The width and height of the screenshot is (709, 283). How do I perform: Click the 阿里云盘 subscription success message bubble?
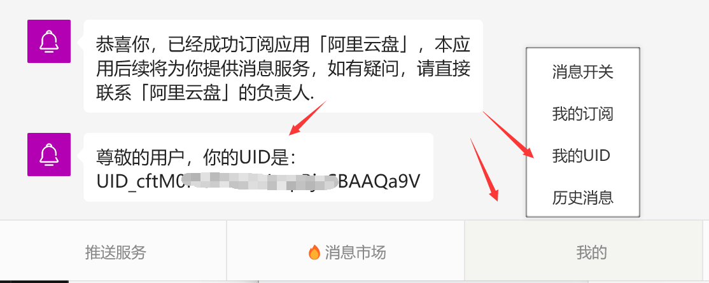click(283, 66)
